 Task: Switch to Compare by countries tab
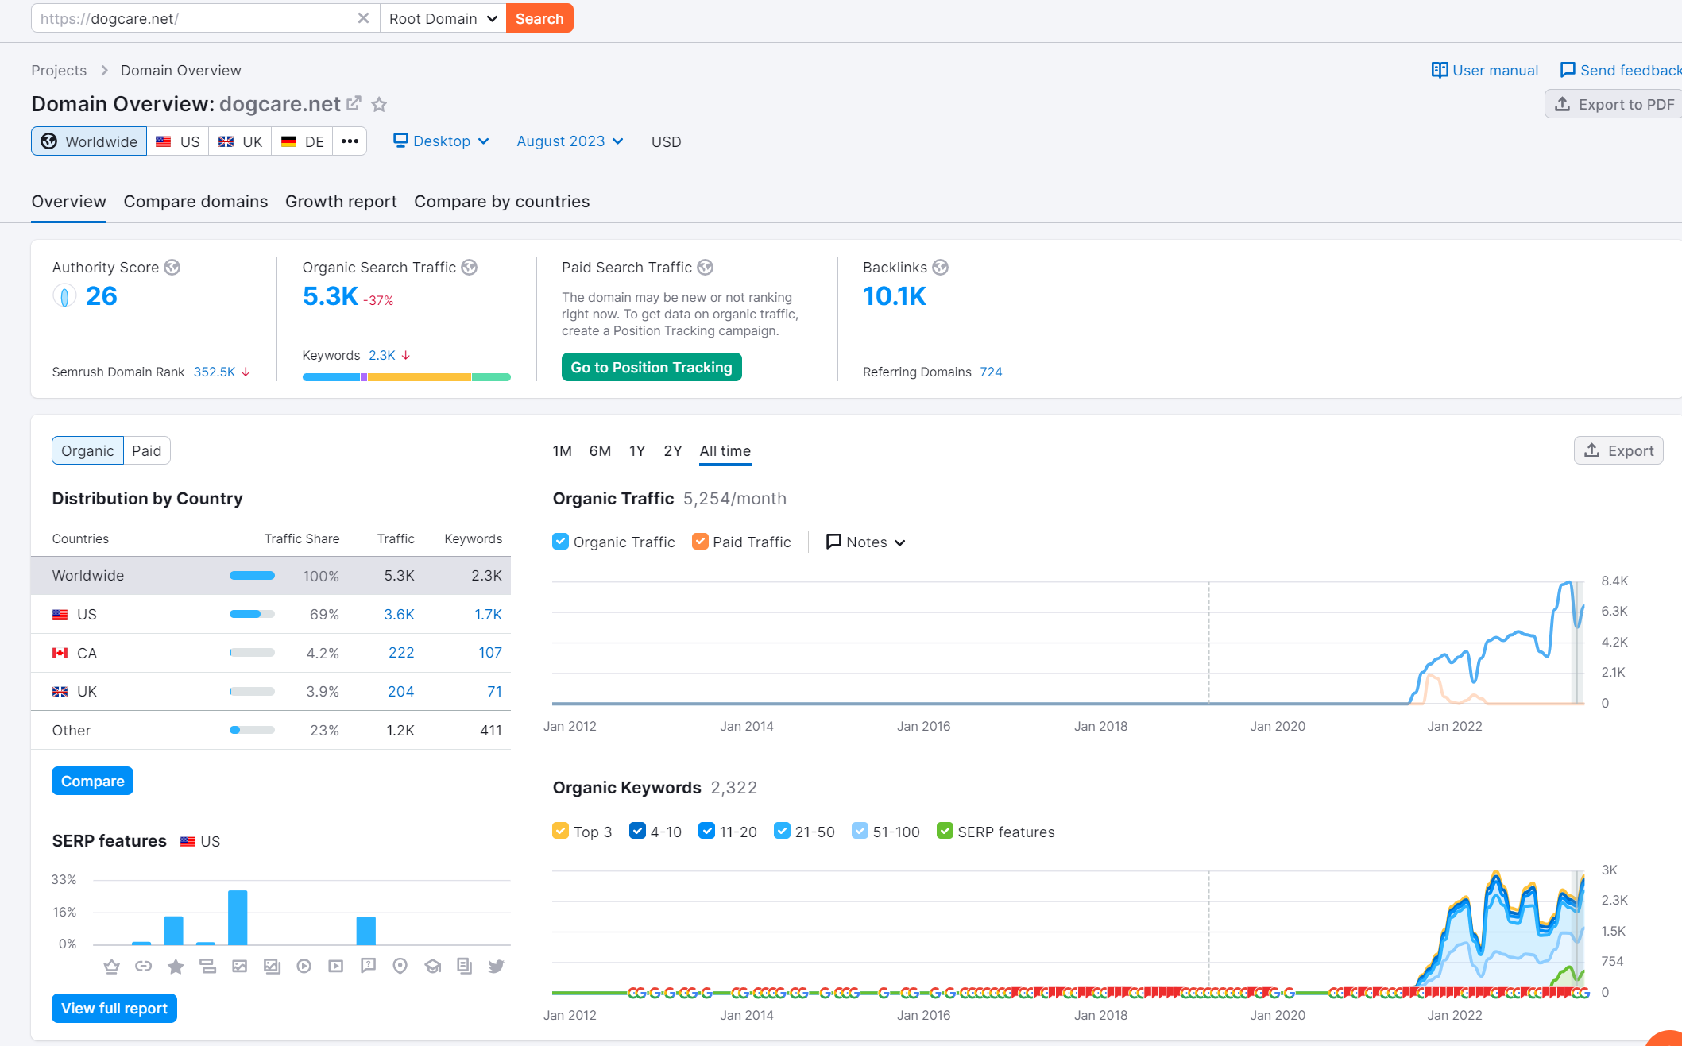tap(502, 202)
